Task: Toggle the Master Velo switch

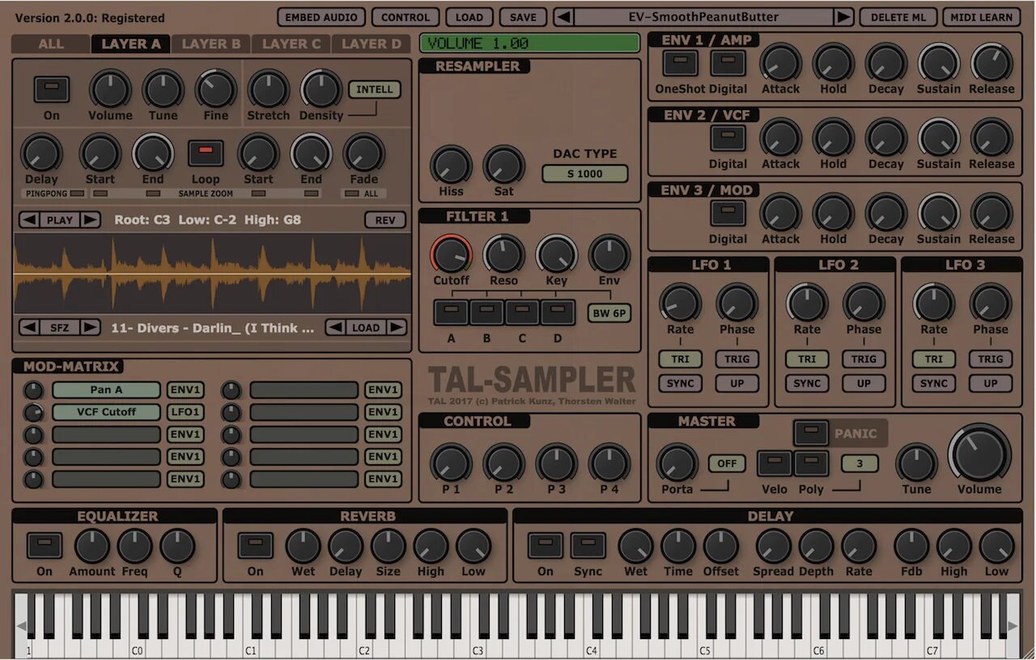Action: coord(775,463)
